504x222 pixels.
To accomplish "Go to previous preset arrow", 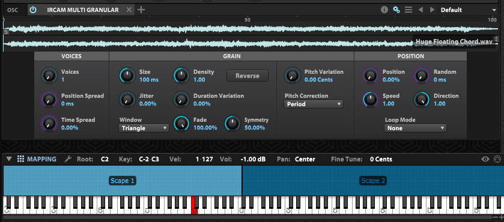I will pyautogui.click(x=421, y=10).
